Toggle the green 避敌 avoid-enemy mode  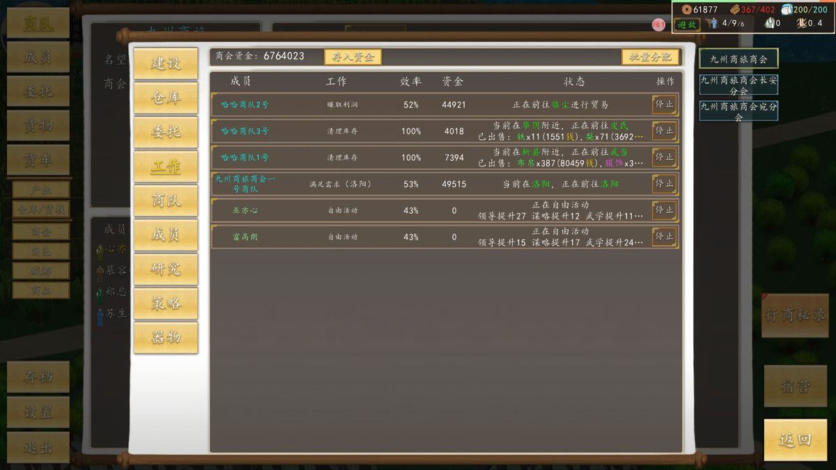point(687,24)
